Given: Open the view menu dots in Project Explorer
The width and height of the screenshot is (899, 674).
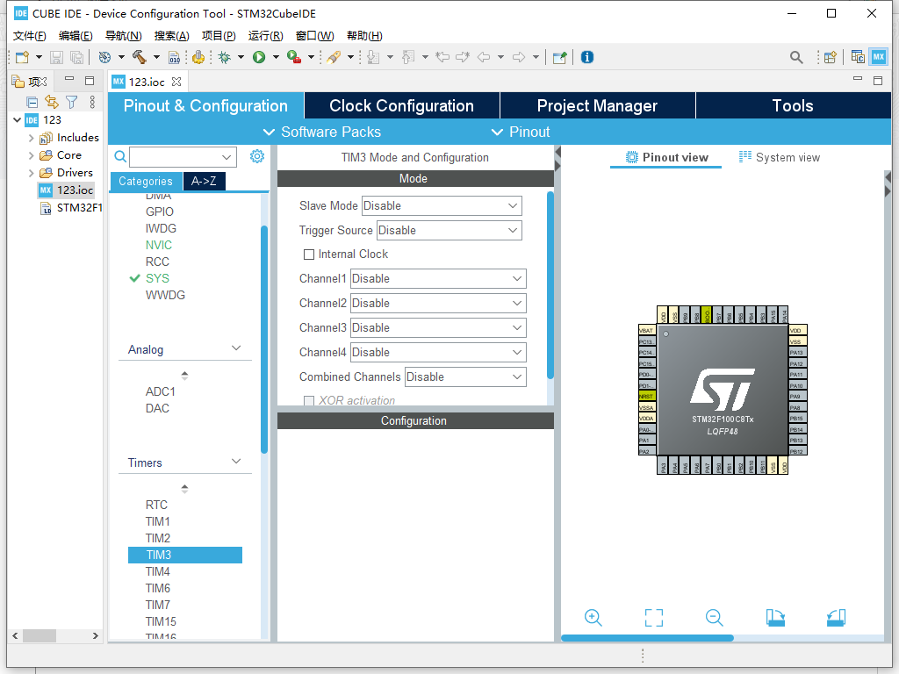Looking at the screenshot, I should (x=92, y=102).
